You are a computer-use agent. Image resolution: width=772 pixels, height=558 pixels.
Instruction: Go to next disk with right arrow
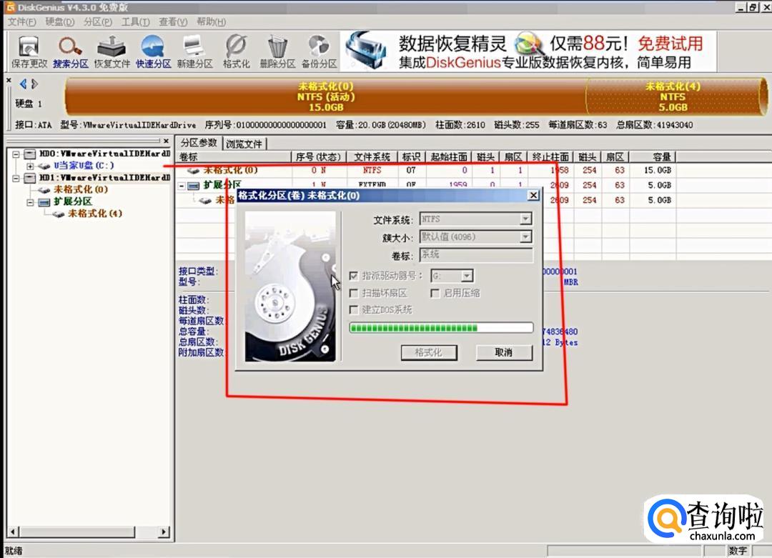[34, 84]
